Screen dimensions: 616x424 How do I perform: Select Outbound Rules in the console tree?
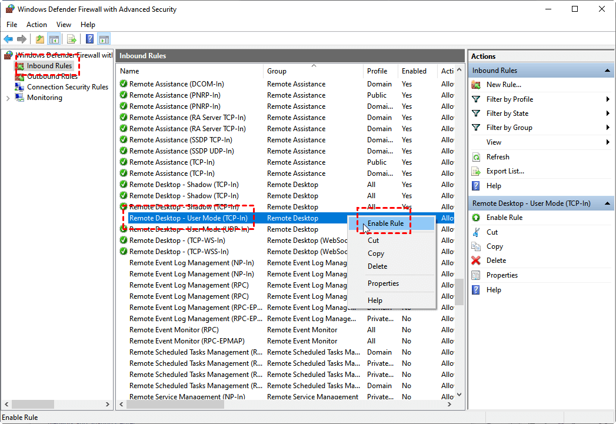[x=52, y=76]
